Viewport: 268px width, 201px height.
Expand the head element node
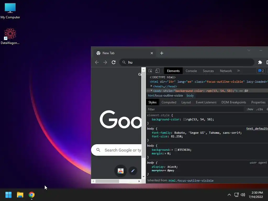tap(151, 86)
